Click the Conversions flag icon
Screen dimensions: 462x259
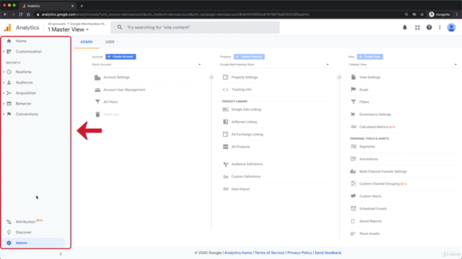(x=9, y=114)
